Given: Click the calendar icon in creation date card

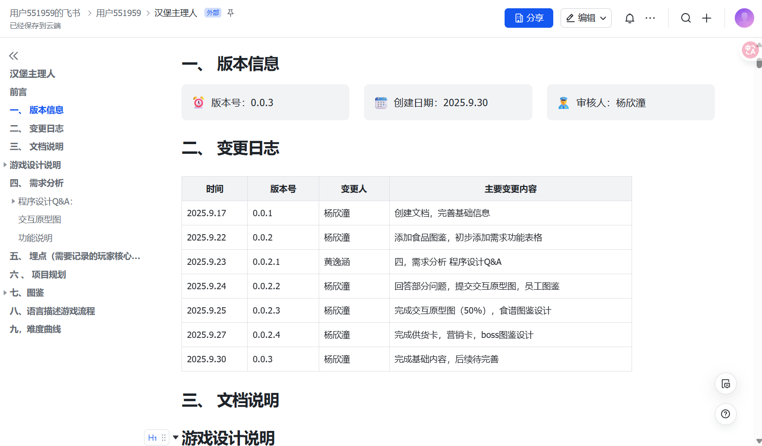Looking at the screenshot, I should 381,102.
